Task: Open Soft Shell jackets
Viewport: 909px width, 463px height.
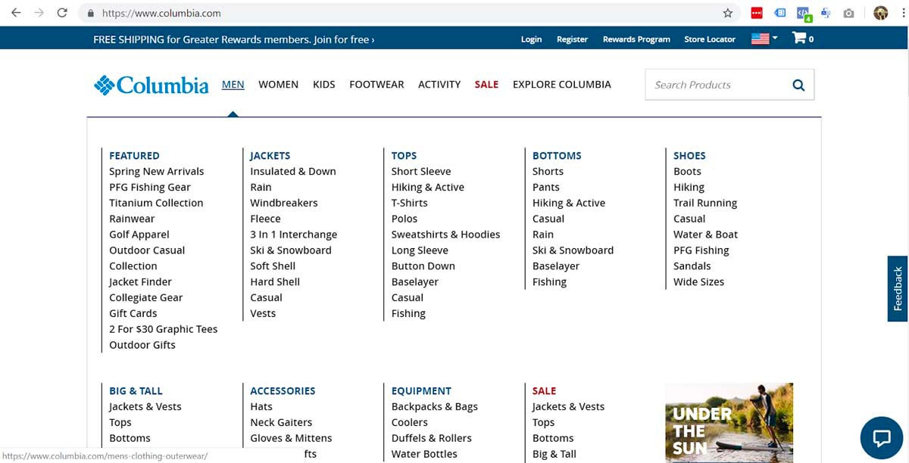Action: click(273, 266)
